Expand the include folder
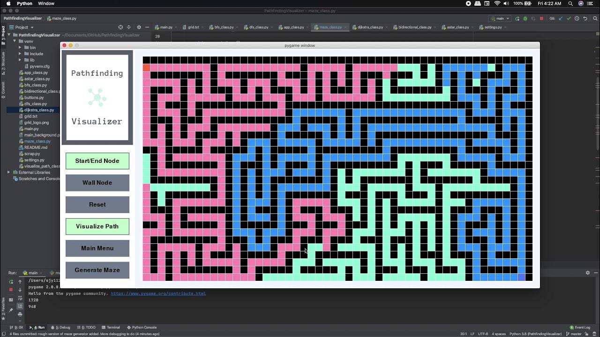Screen dimensions: 600x337 (x=20, y=54)
